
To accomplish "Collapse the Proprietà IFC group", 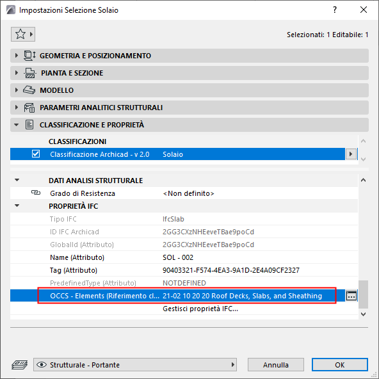I will (17, 206).
